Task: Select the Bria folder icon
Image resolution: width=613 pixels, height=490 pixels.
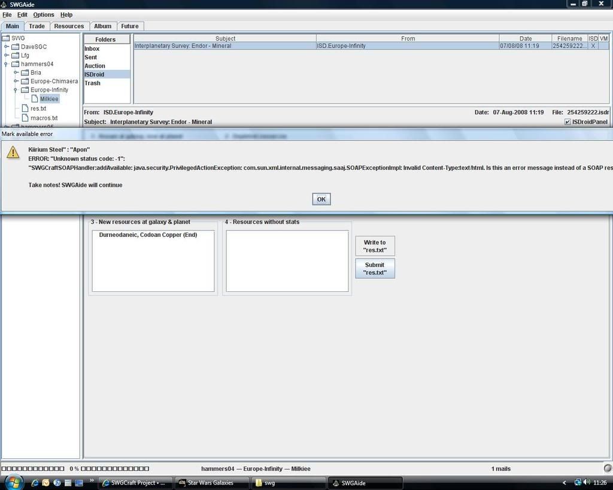Action: 25,72
